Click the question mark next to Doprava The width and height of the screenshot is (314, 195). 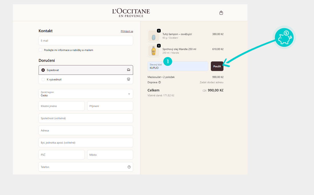(x=160, y=82)
